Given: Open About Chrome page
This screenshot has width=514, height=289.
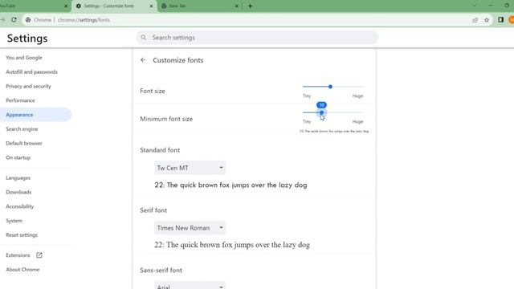Looking at the screenshot, I should 22,270.
